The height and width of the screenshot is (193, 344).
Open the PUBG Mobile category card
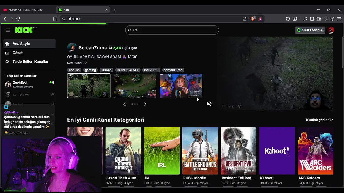[x=200, y=151]
